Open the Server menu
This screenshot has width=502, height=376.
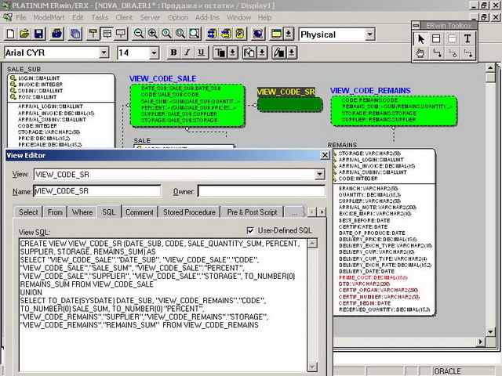[x=150, y=17]
